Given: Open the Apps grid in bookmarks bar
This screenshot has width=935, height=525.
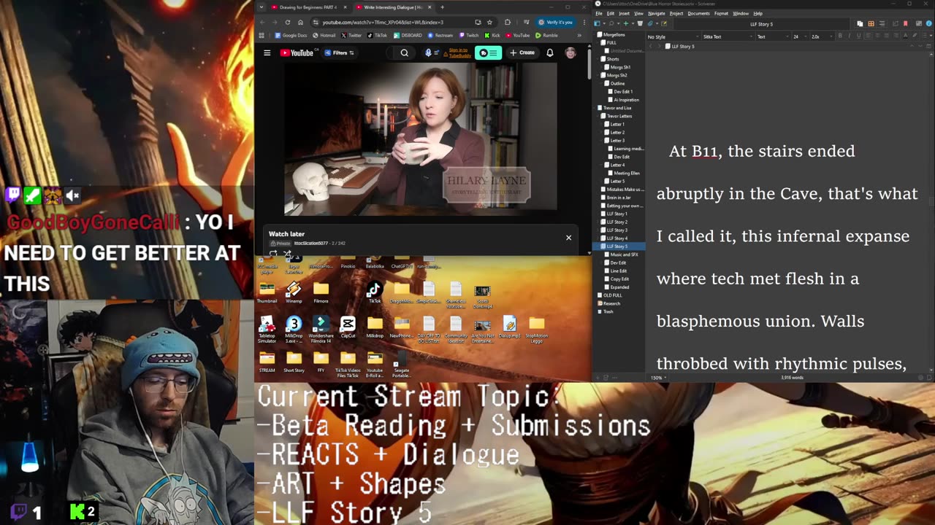Looking at the screenshot, I should click(x=262, y=35).
